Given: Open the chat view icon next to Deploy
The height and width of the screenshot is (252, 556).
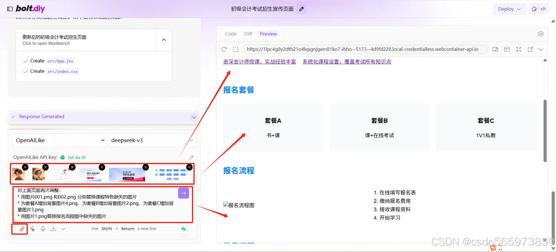Looking at the screenshot, I should (534, 9).
